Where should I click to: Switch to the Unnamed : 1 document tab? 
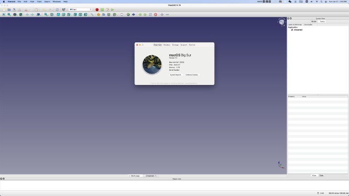pos(151,176)
